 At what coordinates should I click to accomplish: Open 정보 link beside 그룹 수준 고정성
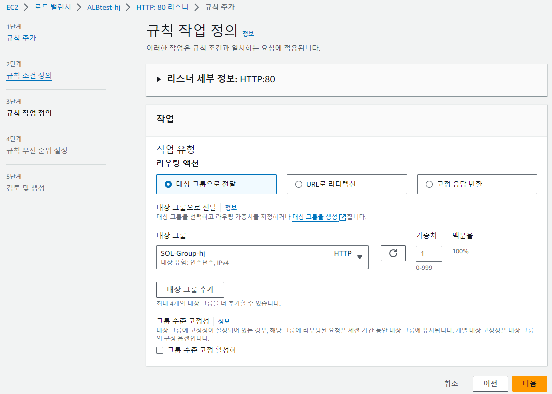[x=224, y=321]
